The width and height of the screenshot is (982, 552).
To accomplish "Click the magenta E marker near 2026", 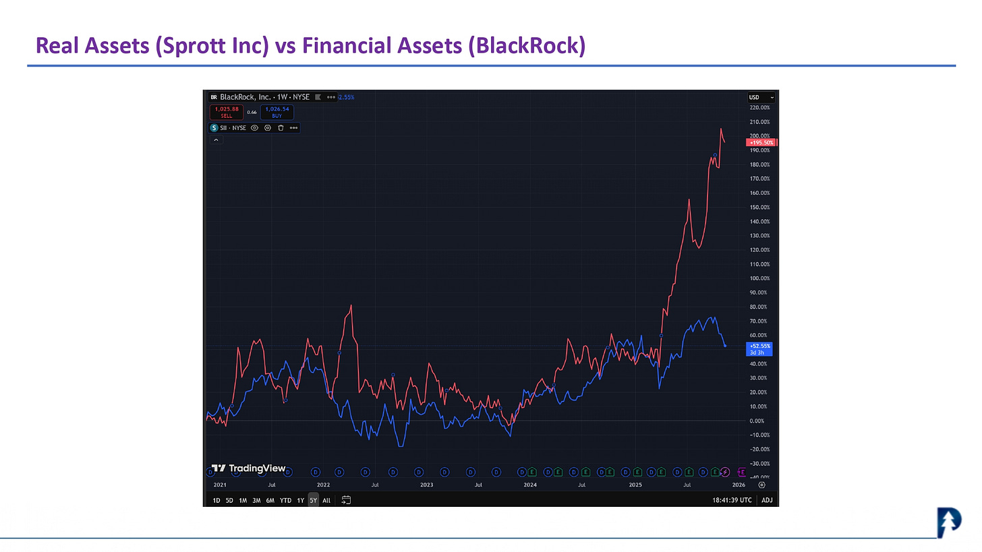I will [741, 472].
